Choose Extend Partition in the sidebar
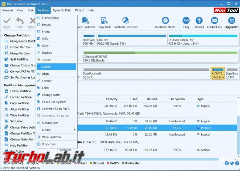Viewport: 240px width, 171px height. click(18, 47)
